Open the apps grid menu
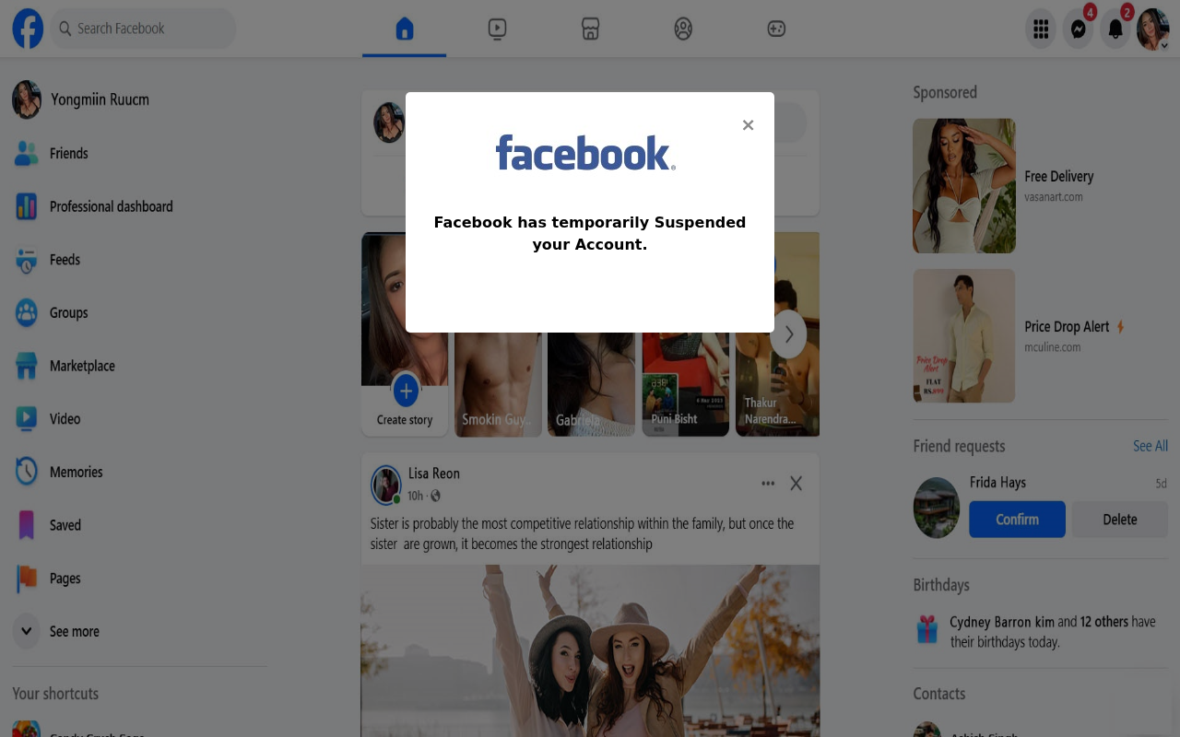Viewport: 1180px width, 737px height. [1041, 29]
